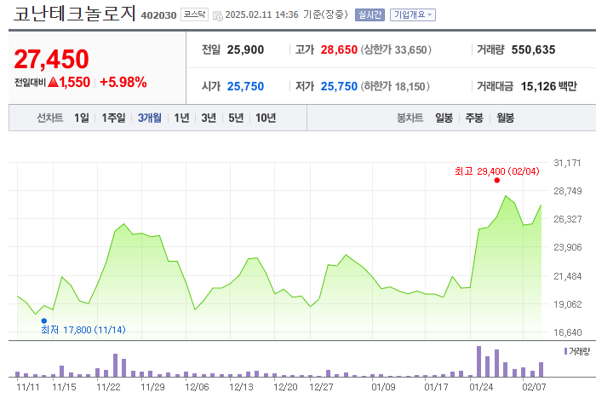Click the 31,171 y-axis price label

[x=568, y=163]
